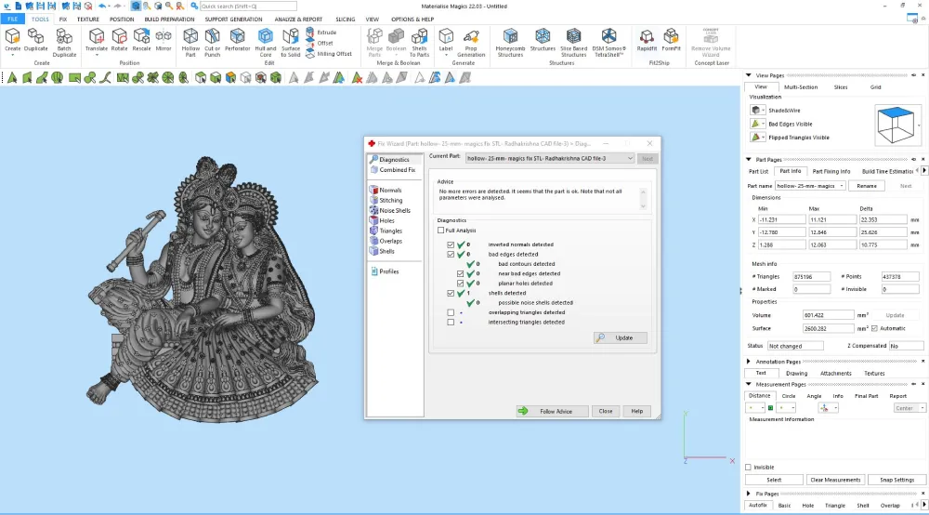Enable overlapping triangles detected checkbox
Viewport: 929px width, 515px height.
[451, 312]
